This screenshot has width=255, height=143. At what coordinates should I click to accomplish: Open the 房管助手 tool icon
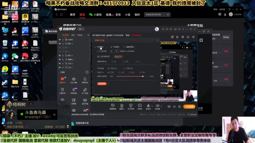coord(85,80)
